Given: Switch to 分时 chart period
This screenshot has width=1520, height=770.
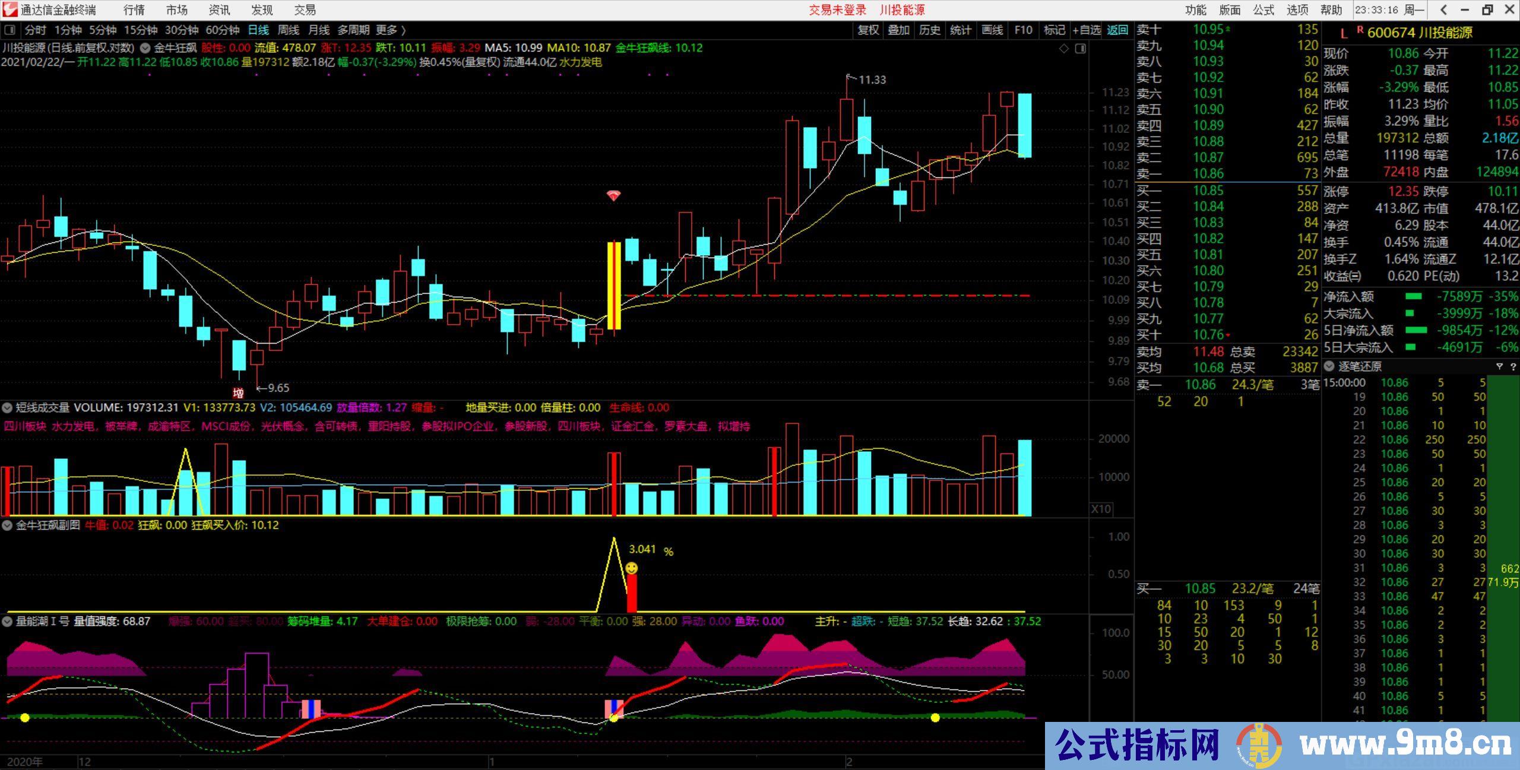Looking at the screenshot, I should click(x=35, y=30).
